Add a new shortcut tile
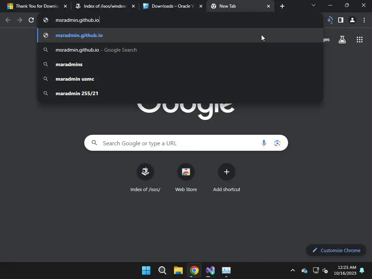372x279 pixels. [227, 178]
